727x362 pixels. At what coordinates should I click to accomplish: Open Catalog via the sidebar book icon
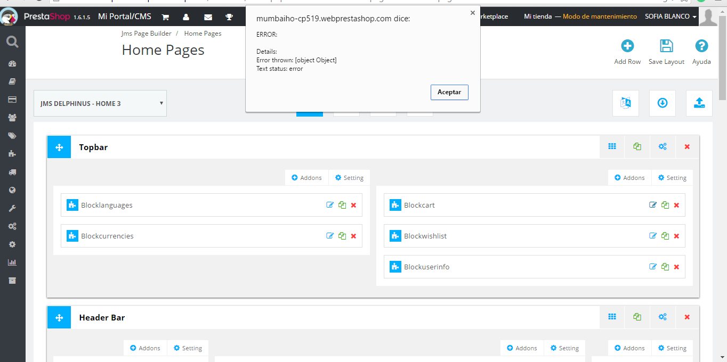click(12, 81)
